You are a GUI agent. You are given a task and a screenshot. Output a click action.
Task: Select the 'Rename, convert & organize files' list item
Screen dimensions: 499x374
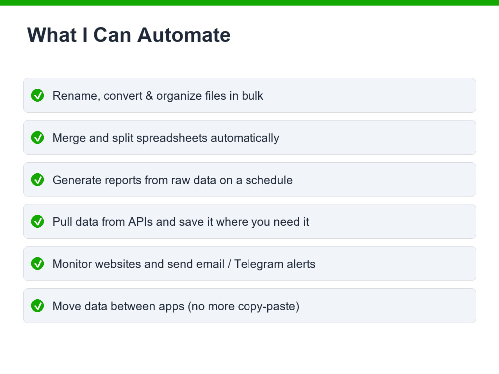click(249, 95)
